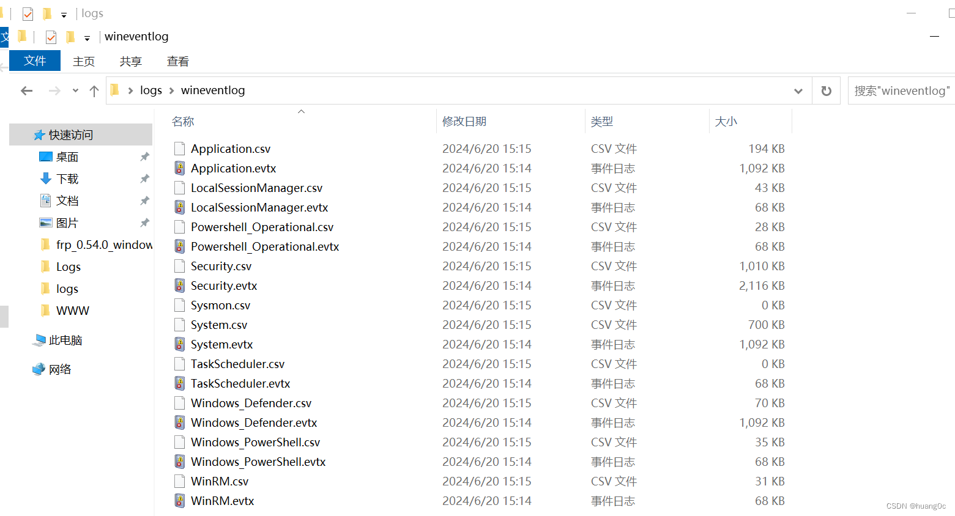Select the TaskScheduler.csv file name

(x=237, y=364)
